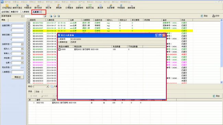Viewport: 223px width, 125px height.
Task: Tick the checkbox for row RK140403023
Action: click(x=29, y=70)
